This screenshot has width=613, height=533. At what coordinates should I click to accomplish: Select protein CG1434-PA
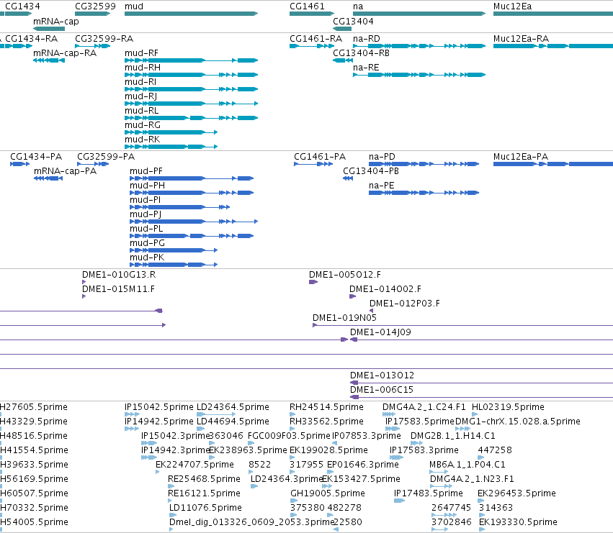click(19, 164)
